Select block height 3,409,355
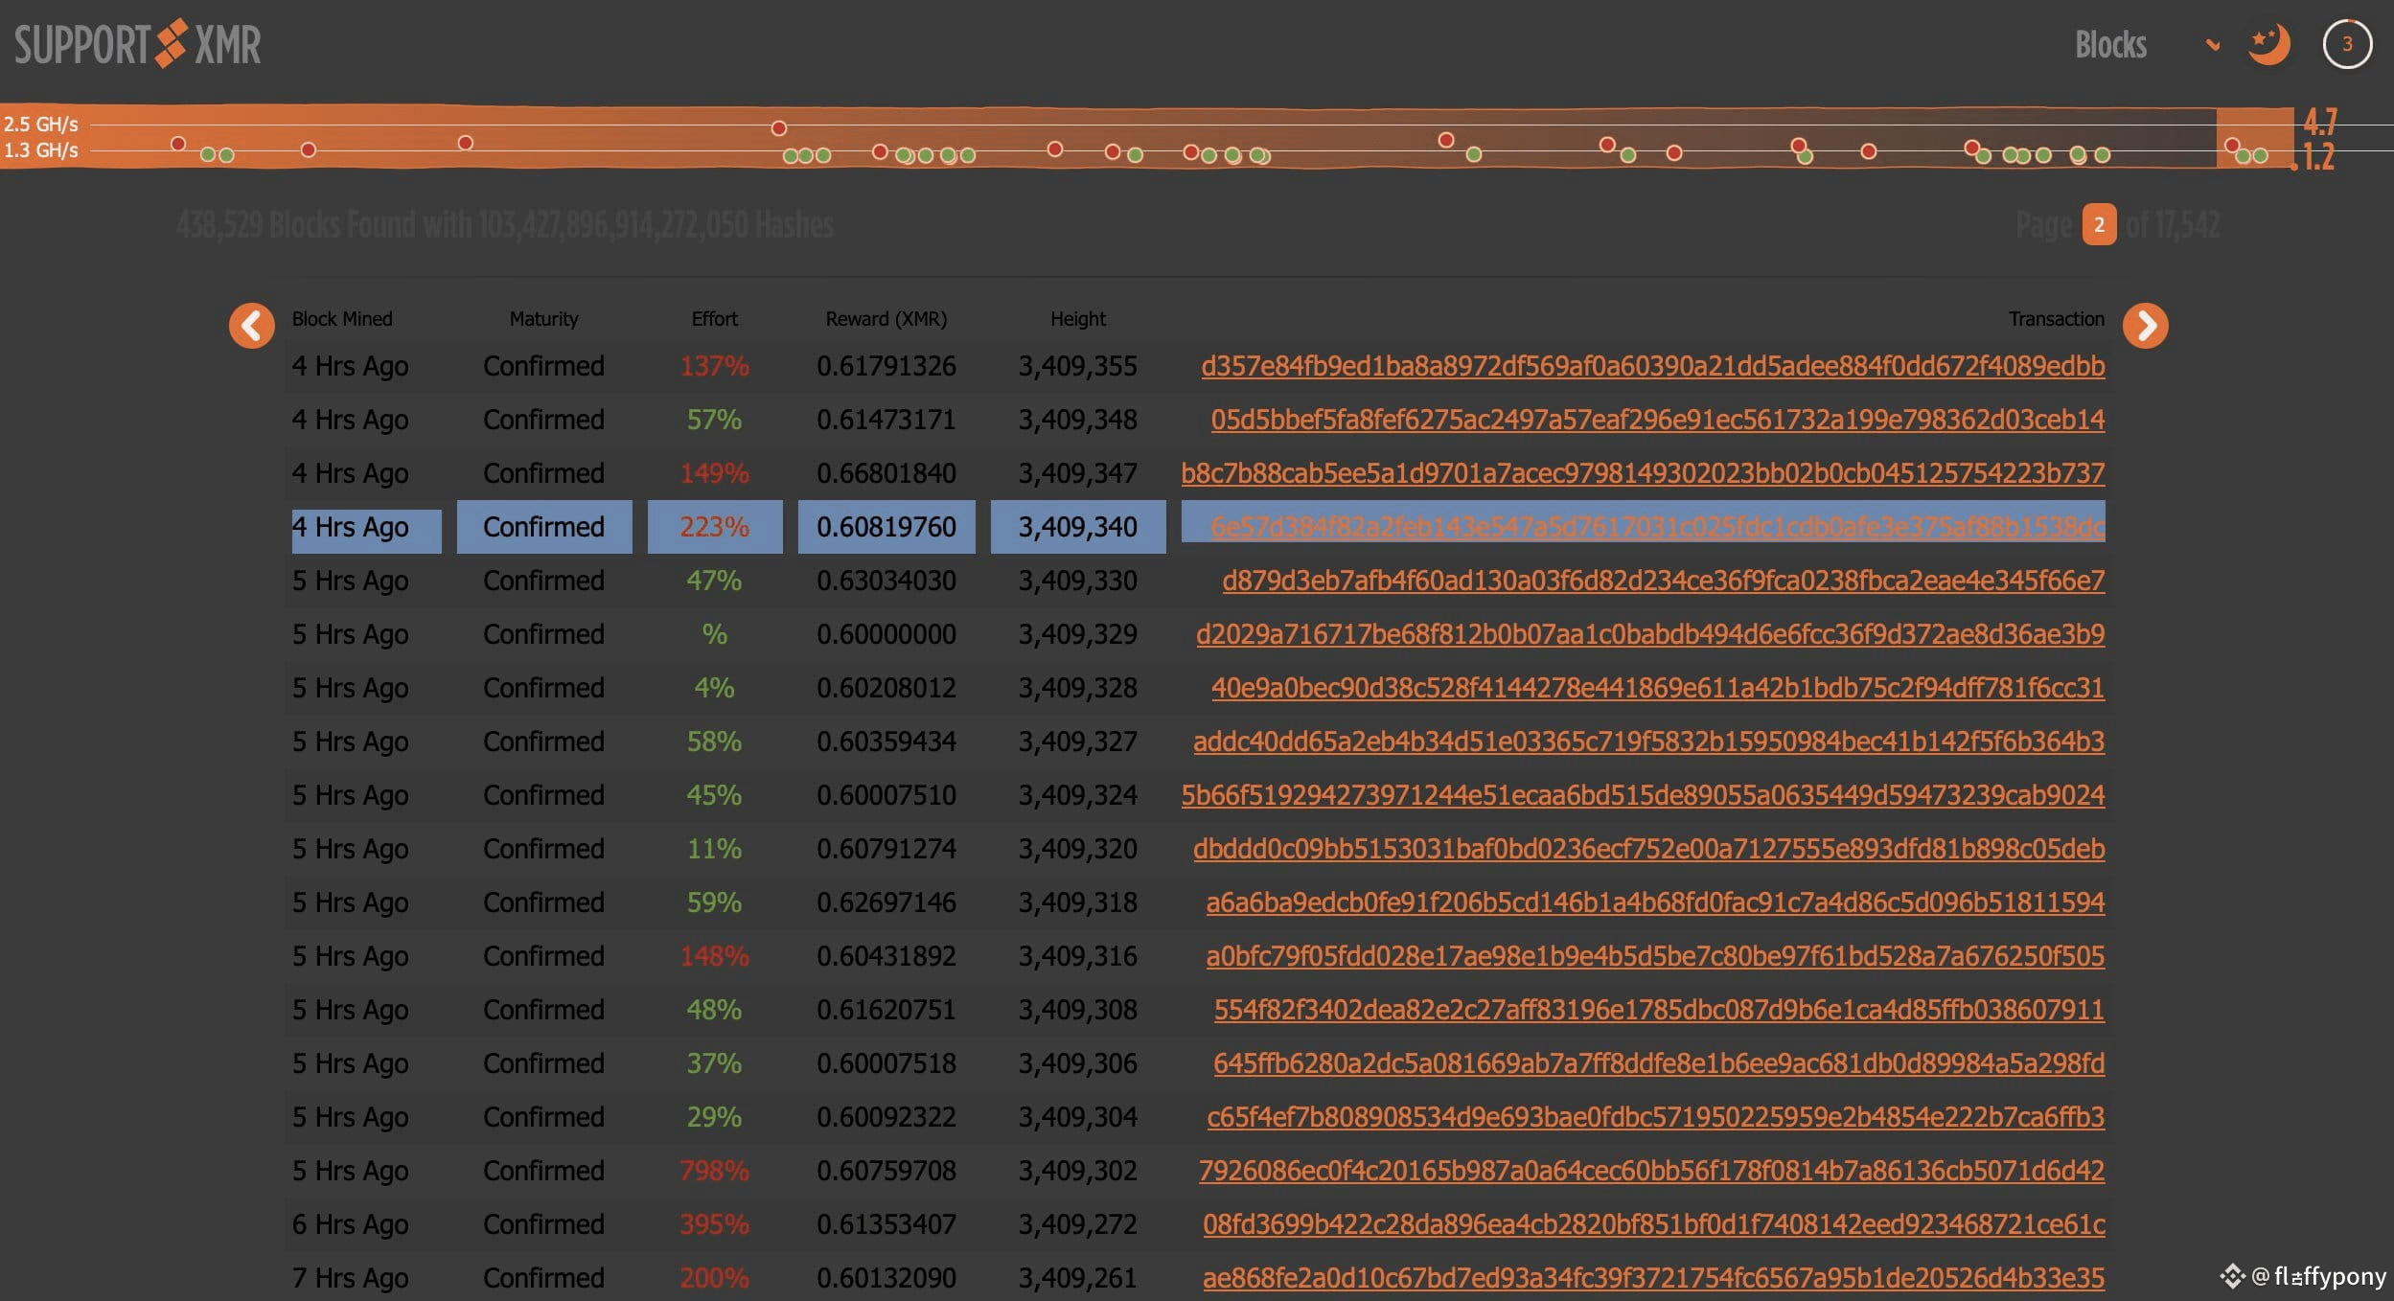2394x1301 pixels. 1078,366
